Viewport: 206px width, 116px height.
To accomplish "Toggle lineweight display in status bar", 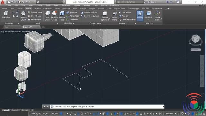I will tap(104, 114).
